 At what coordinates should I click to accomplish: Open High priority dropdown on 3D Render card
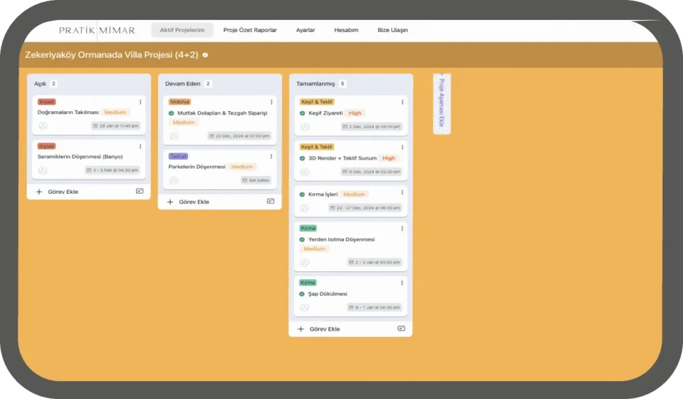(388, 158)
